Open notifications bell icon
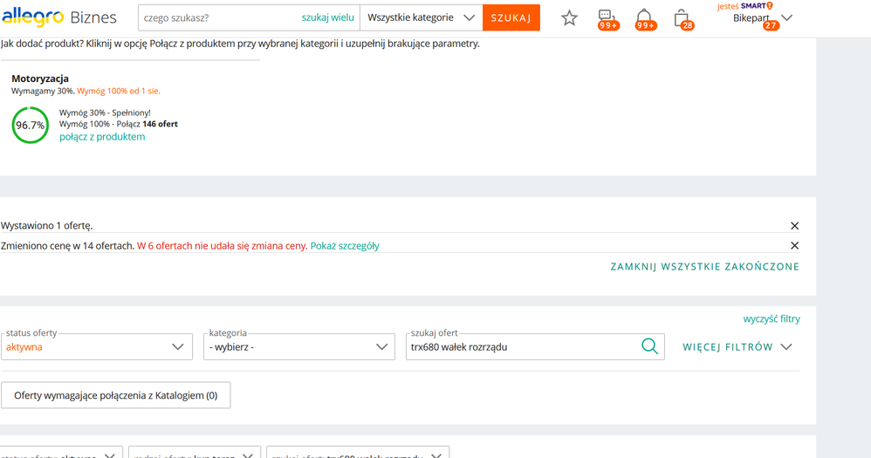871x458 pixels. click(x=644, y=17)
